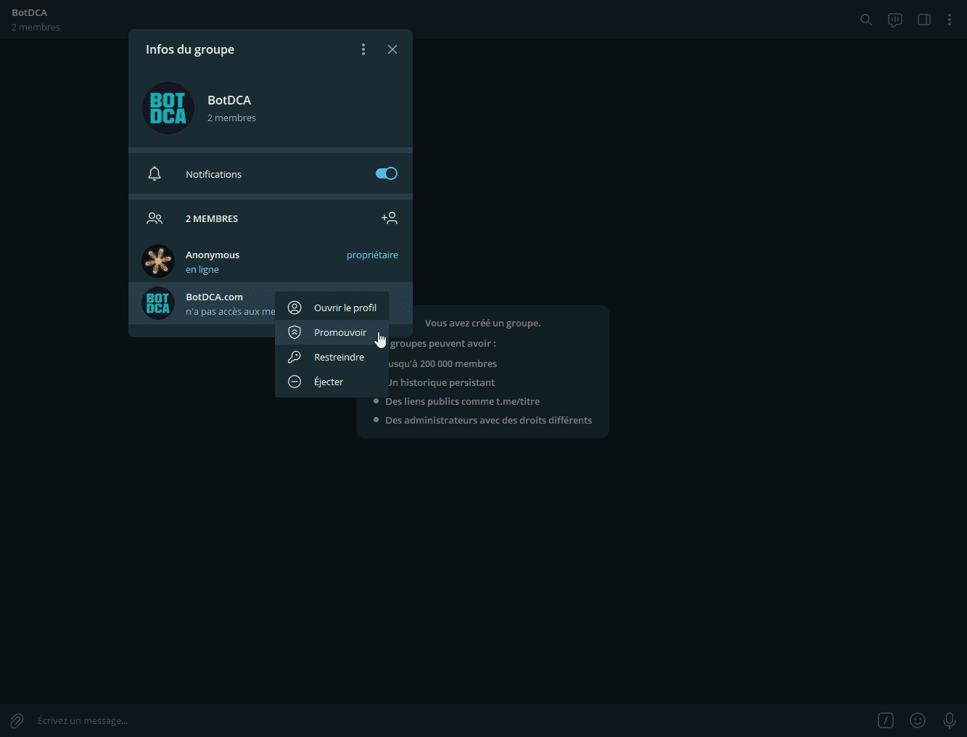Click the message input field

point(435,720)
